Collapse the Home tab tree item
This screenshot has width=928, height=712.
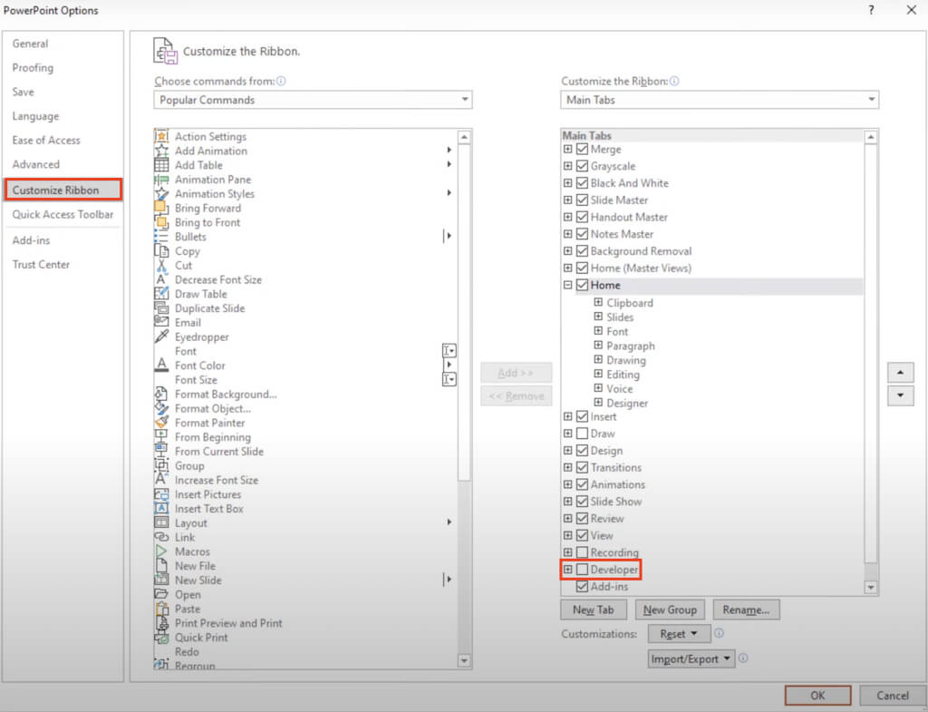point(566,285)
